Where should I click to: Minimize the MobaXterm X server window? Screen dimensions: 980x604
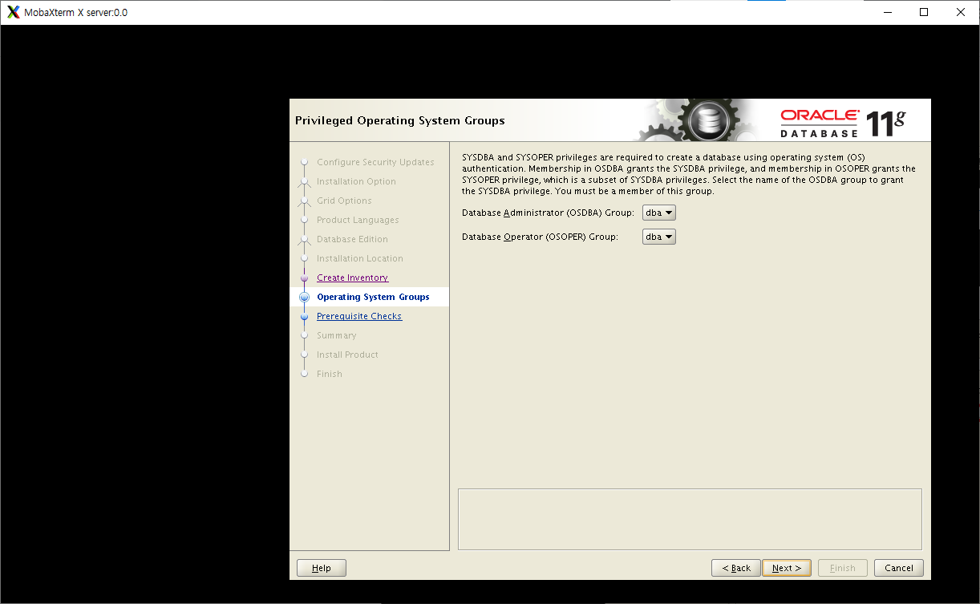click(887, 12)
